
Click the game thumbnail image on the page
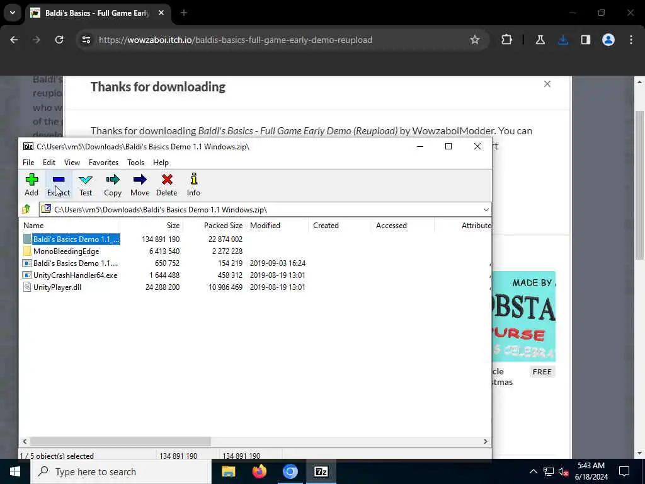click(x=523, y=316)
